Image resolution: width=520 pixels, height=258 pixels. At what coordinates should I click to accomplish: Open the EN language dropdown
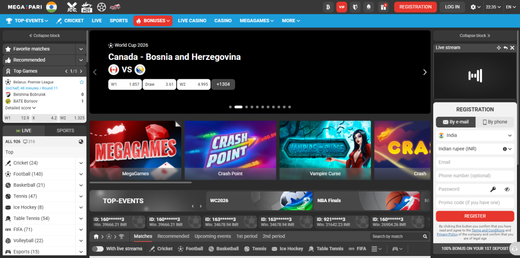pyautogui.click(x=511, y=7)
